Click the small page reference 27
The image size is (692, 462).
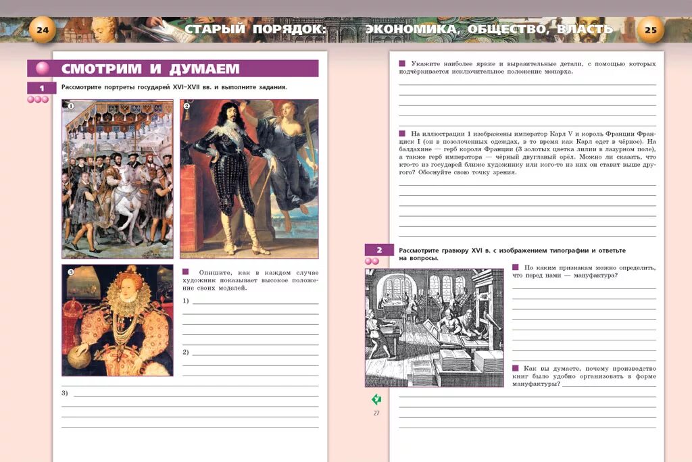pos(376,413)
